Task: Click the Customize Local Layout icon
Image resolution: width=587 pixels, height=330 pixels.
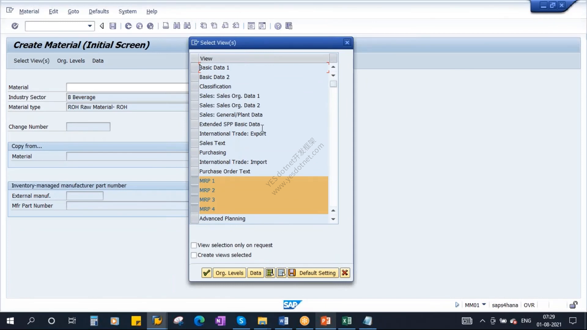Action: click(x=289, y=26)
